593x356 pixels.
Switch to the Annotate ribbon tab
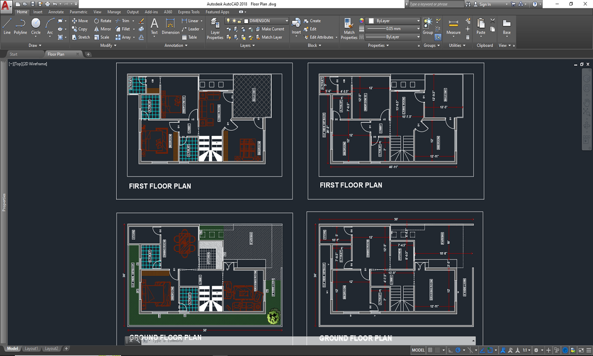(x=56, y=12)
